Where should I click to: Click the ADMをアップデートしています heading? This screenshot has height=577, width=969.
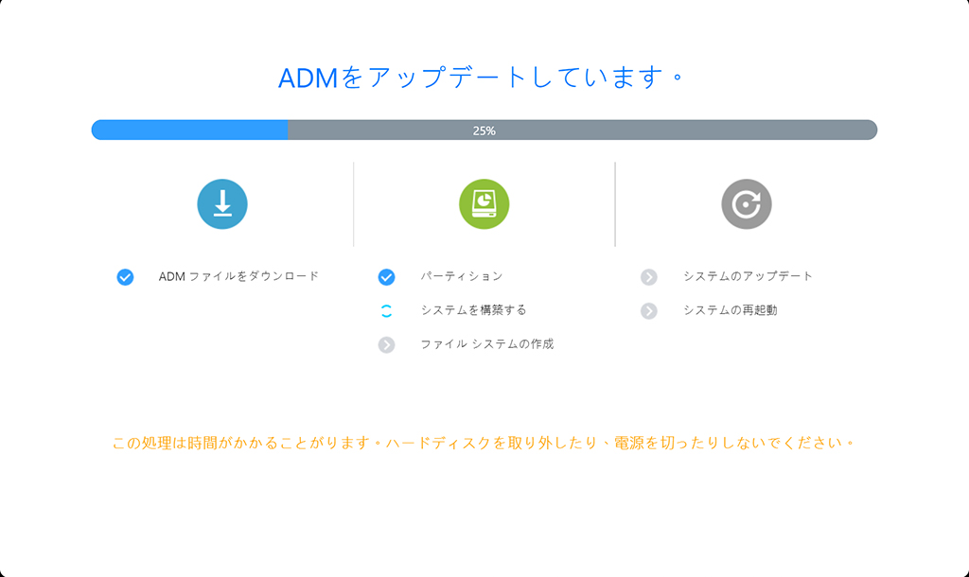pyautogui.click(x=481, y=78)
